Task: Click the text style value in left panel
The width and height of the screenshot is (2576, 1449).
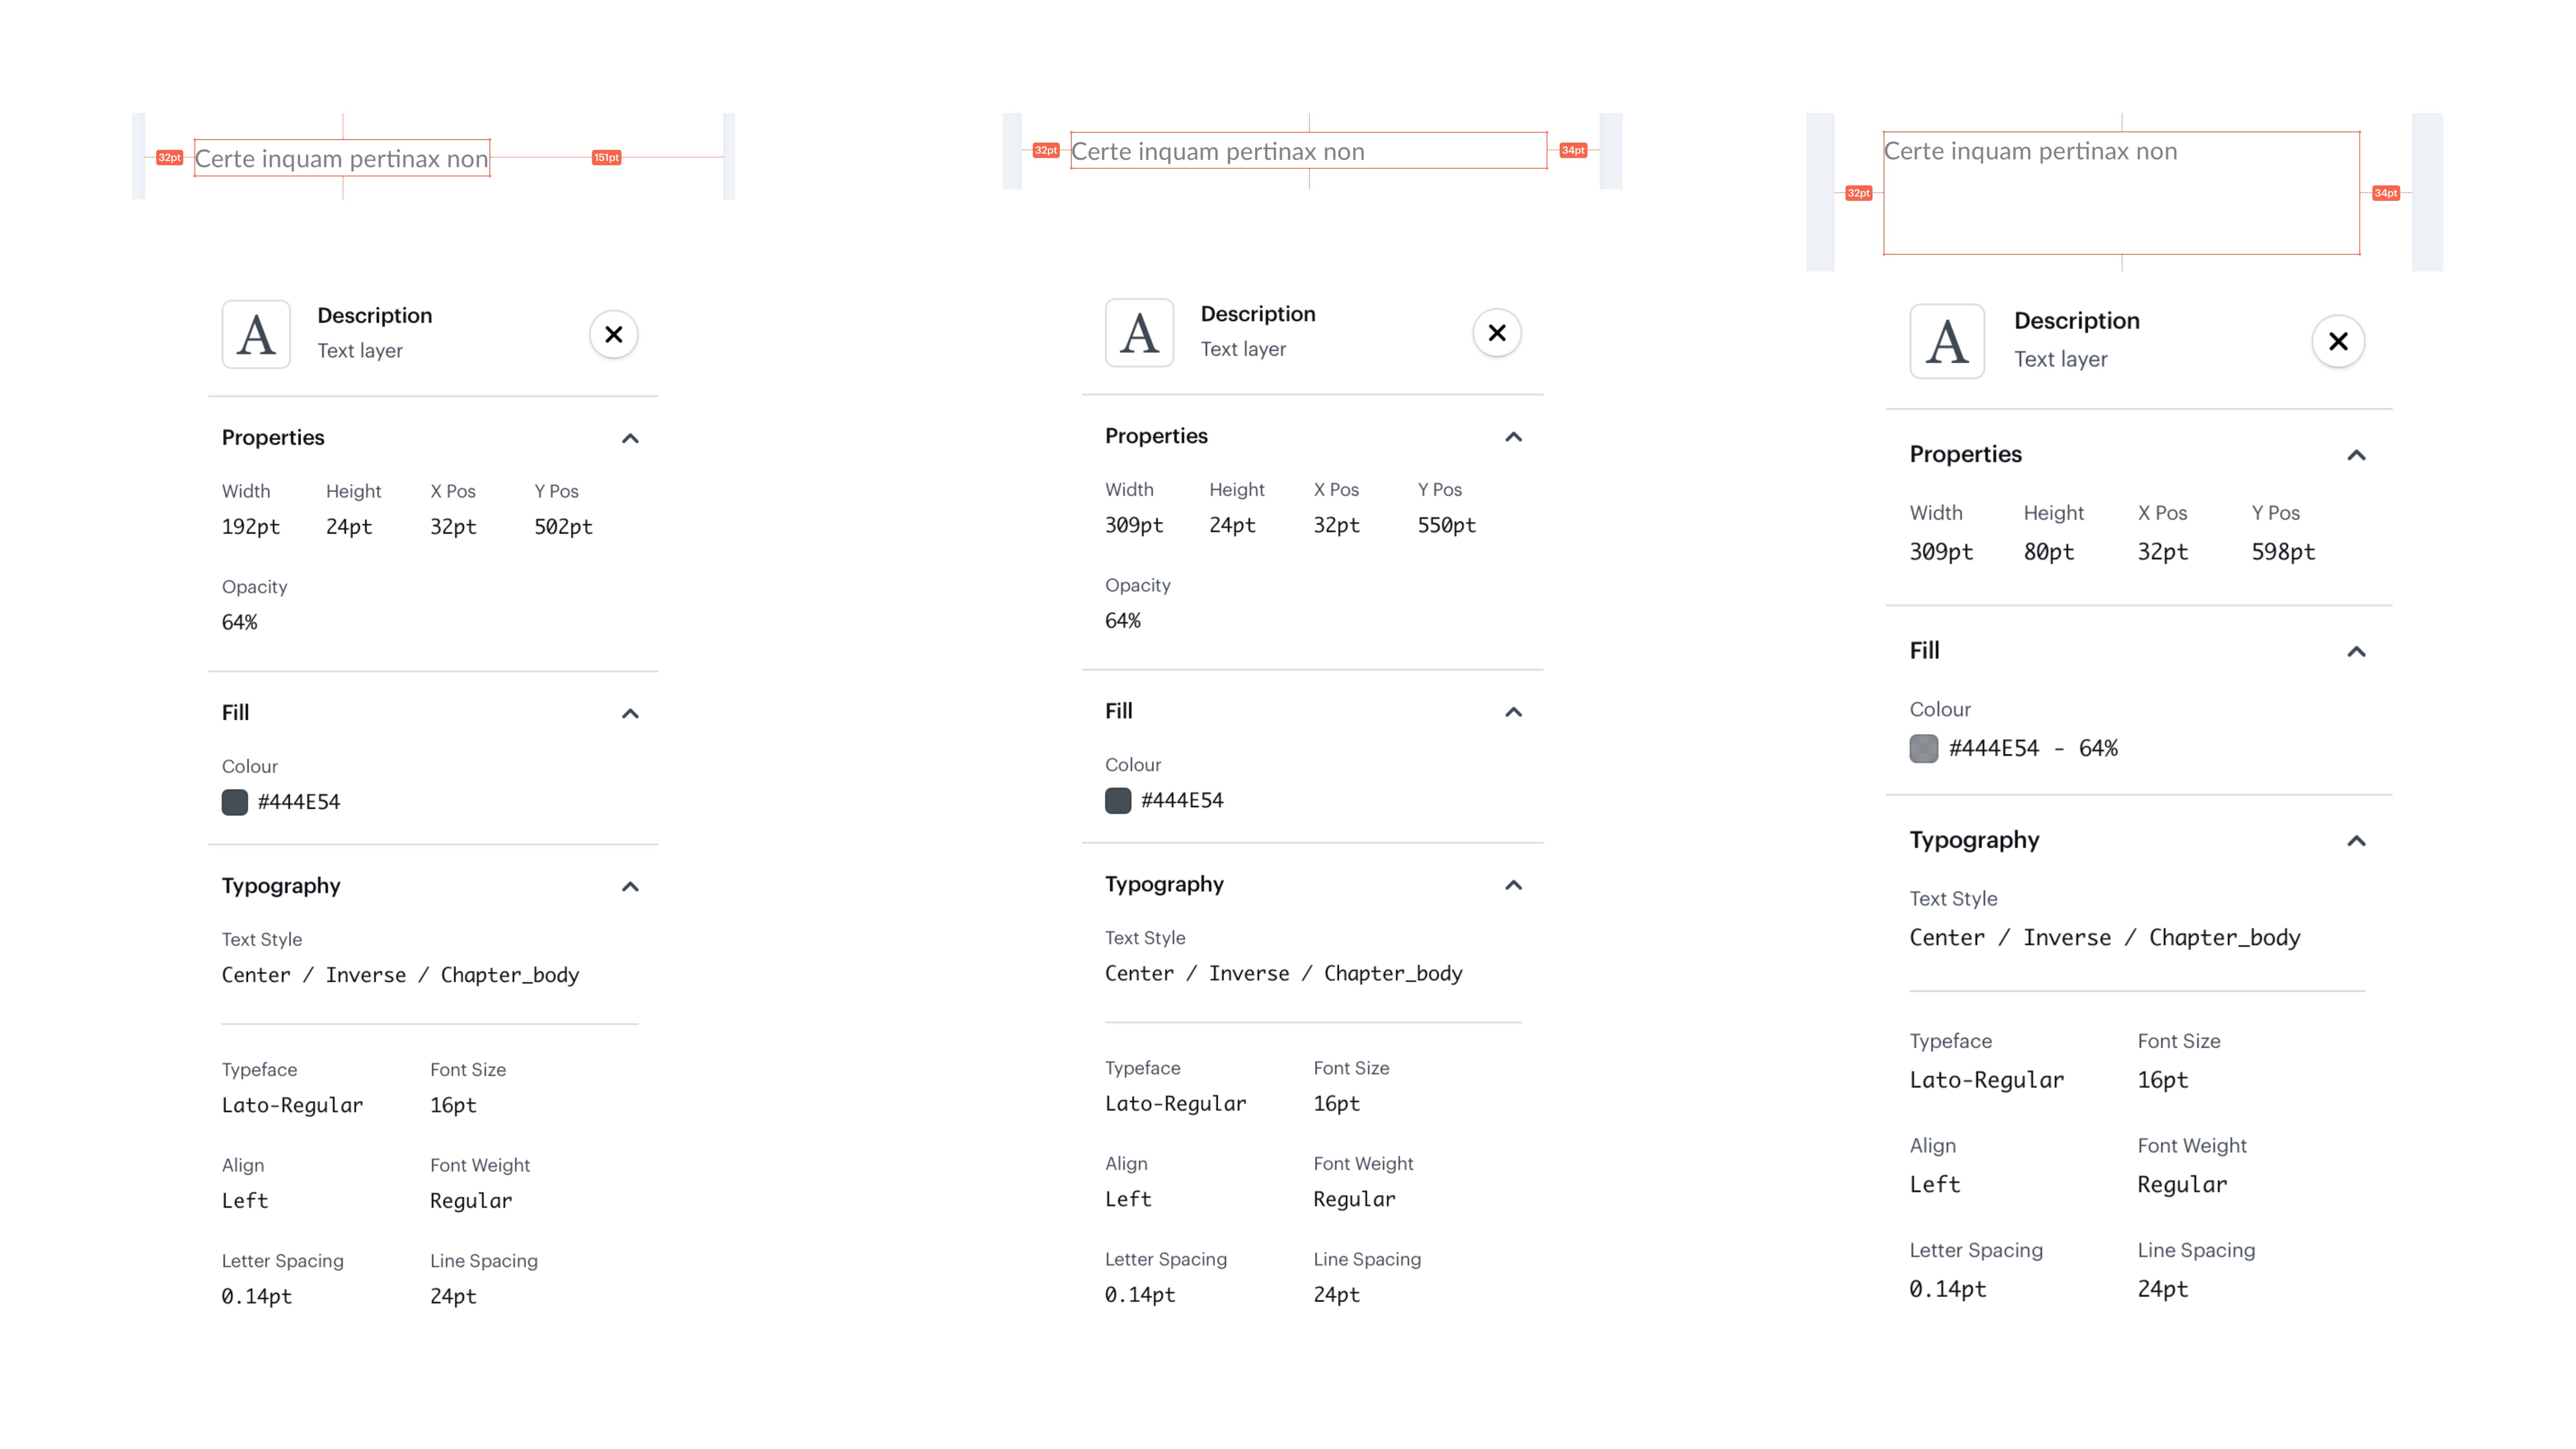Action: click(x=400, y=975)
